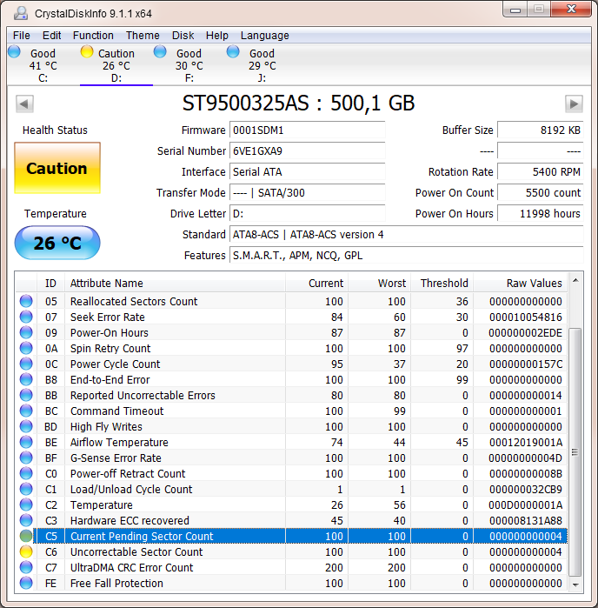Click the Standard field ATA8-ACS
The height and width of the screenshot is (608, 598).
[x=407, y=235]
